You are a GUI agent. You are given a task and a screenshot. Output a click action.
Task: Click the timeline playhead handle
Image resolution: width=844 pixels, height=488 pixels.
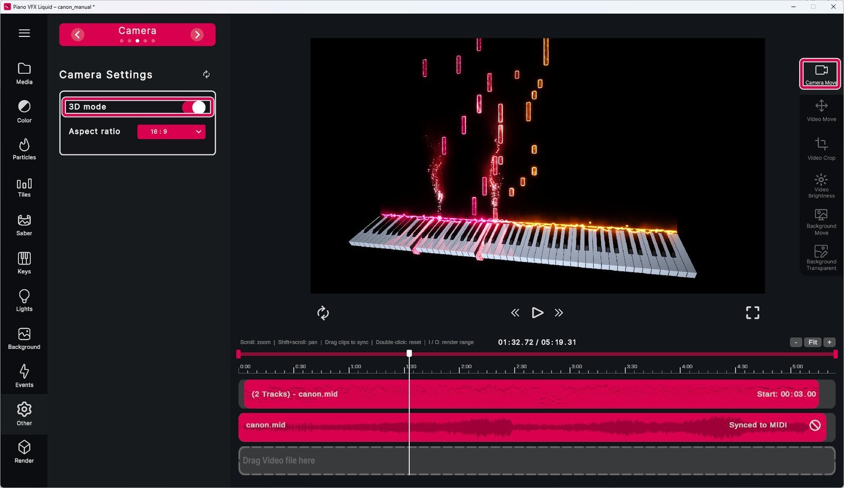[x=409, y=354]
